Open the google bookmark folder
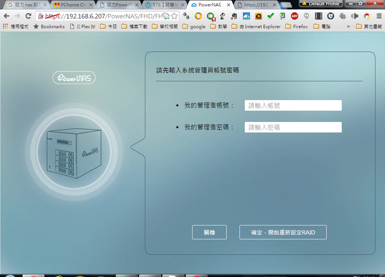 click(194, 26)
